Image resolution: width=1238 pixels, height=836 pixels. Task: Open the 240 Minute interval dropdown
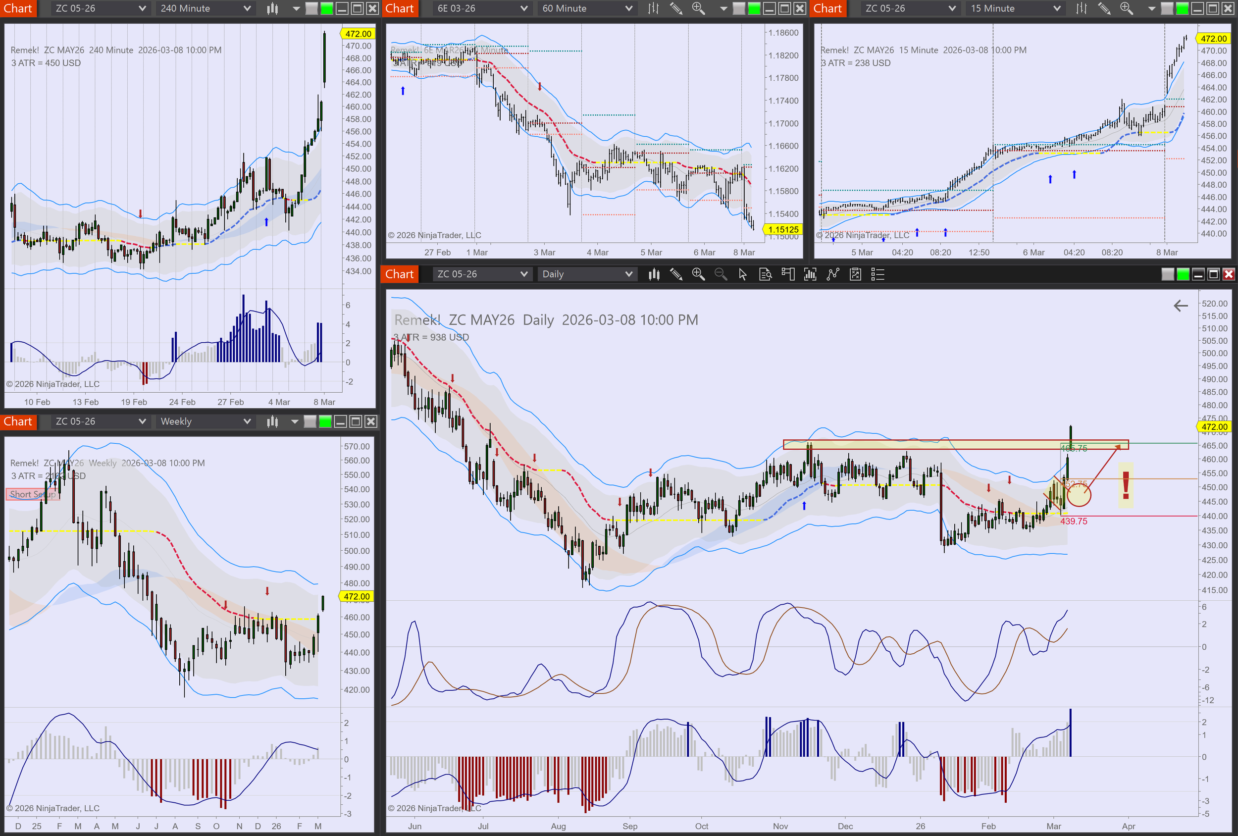tap(205, 8)
